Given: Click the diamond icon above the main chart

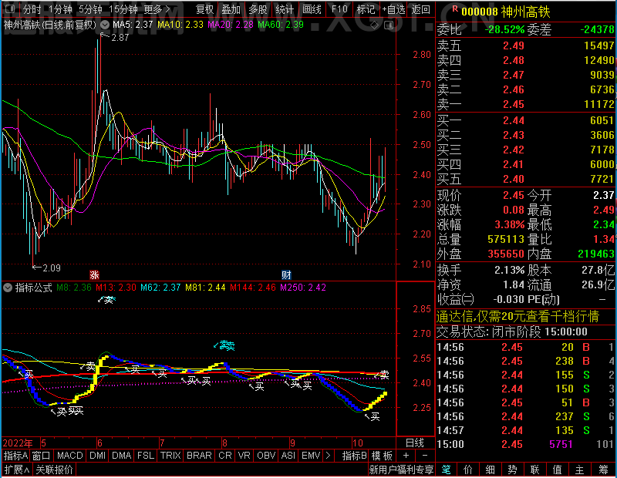Looking at the screenshot, I should 375,25.
